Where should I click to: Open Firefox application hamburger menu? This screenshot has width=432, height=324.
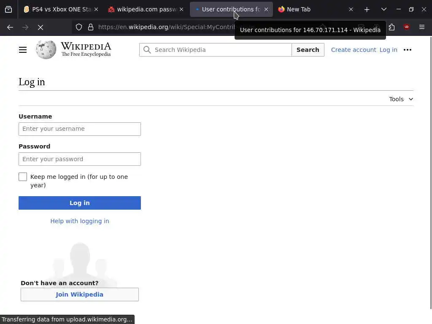tap(422, 27)
